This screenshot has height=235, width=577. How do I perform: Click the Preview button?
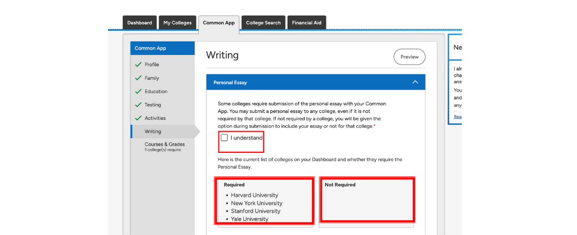click(x=409, y=57)
